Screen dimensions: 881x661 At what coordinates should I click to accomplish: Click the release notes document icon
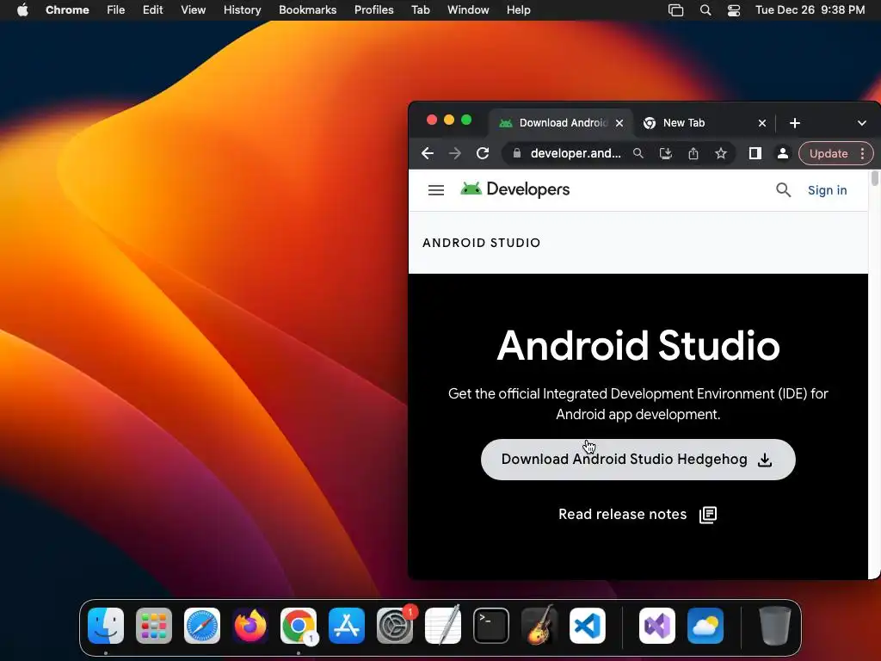click(x=708, y=515)
